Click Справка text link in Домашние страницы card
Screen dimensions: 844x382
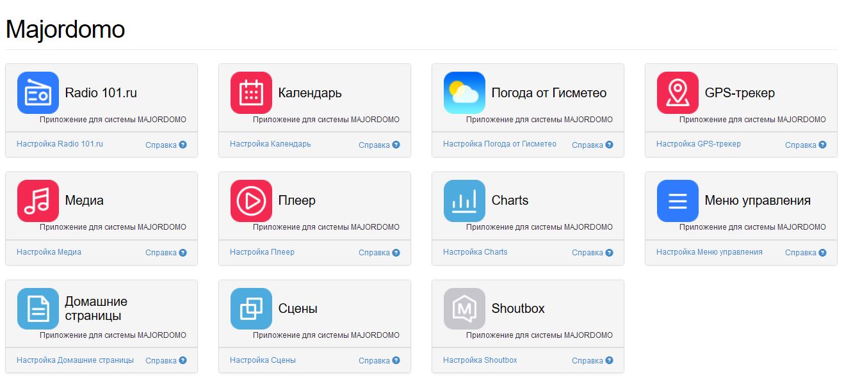click(161, 361)
